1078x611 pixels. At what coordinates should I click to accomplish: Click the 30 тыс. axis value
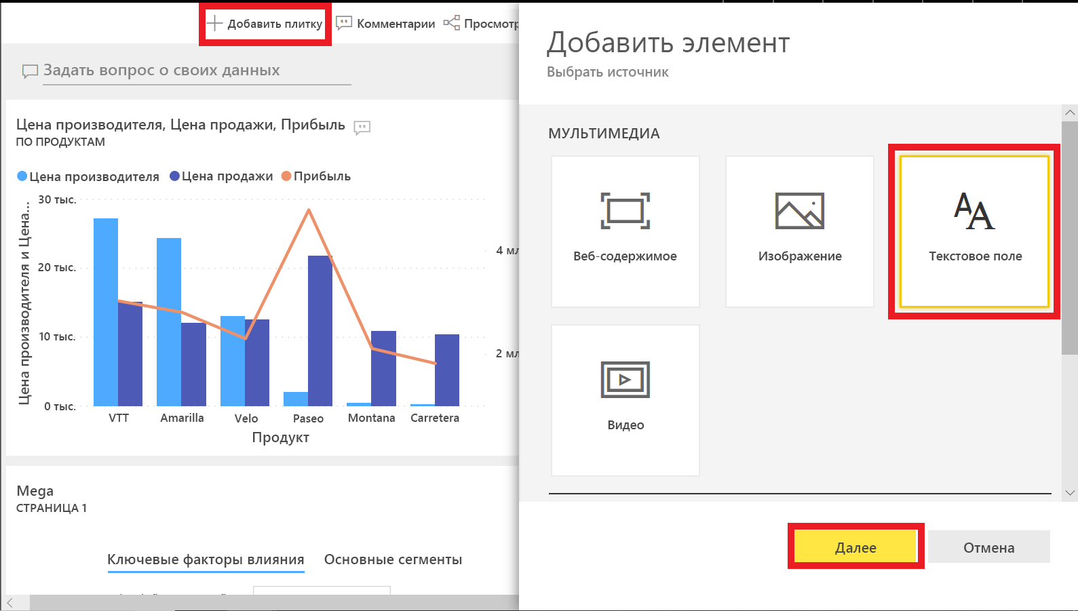[57, 200]
